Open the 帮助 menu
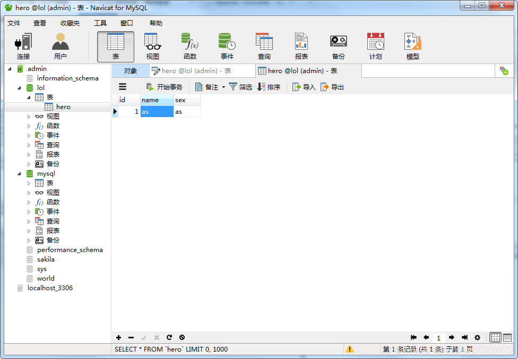 click(x=156, y=23)
